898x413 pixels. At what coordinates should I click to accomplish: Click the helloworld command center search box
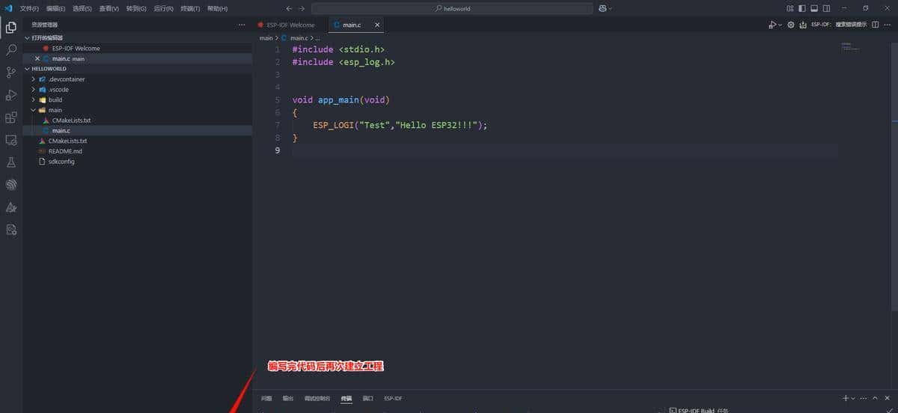452,8
